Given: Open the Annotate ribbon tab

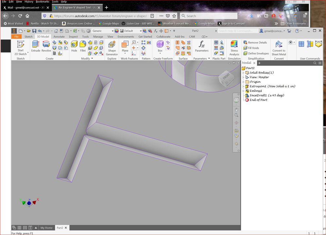Looking at the screenshot, I should tap(59, 37).
